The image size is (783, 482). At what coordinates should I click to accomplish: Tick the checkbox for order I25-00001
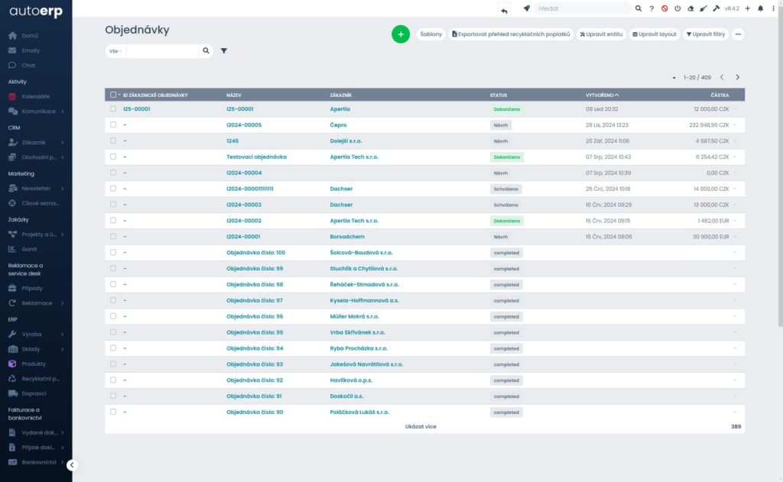coord(113,108)
